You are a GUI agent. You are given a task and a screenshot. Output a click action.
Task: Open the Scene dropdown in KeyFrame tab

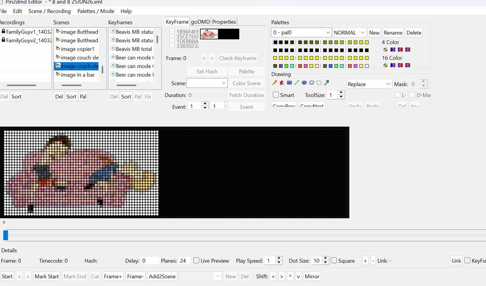coord(207,83)
